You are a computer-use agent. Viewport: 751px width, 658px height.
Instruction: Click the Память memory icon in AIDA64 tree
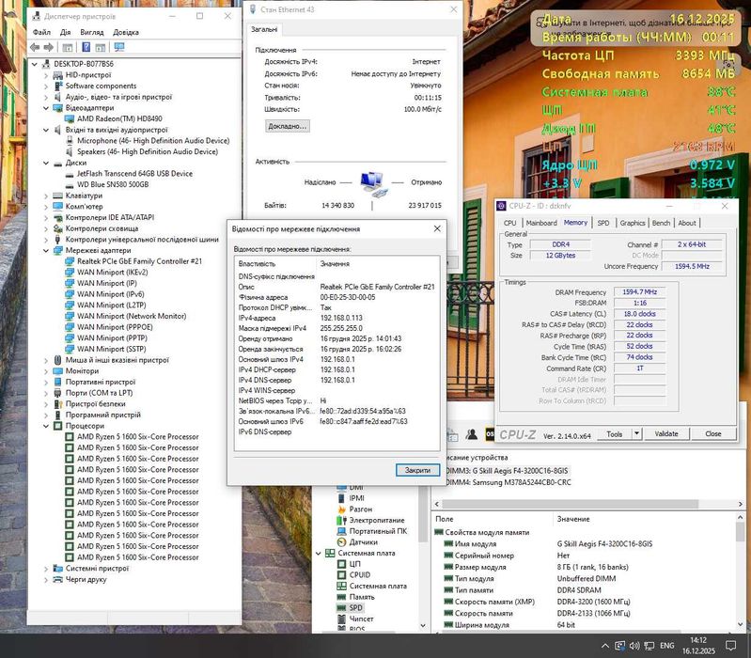tap(341, 597)
